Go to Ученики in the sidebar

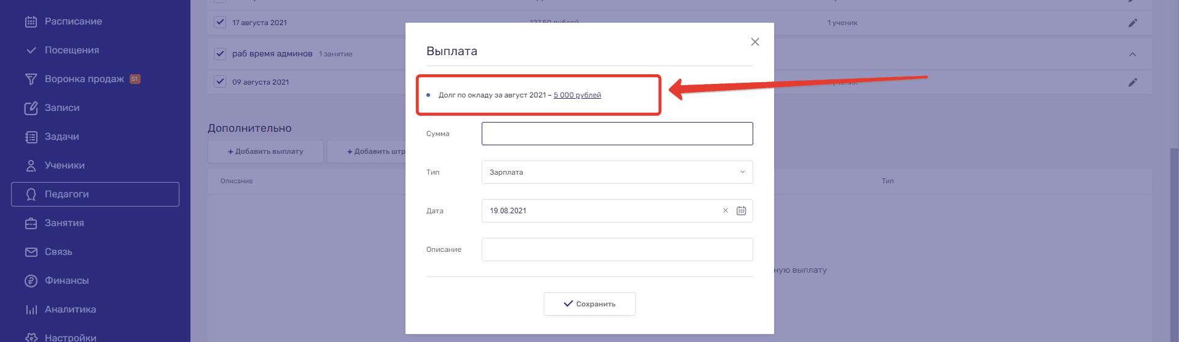(x=65, y=165)
